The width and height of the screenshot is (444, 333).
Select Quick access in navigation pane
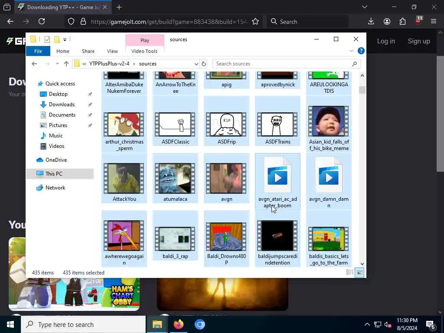[x=60, y=84]
